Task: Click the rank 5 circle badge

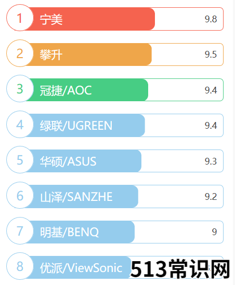Action: (20, 159)
